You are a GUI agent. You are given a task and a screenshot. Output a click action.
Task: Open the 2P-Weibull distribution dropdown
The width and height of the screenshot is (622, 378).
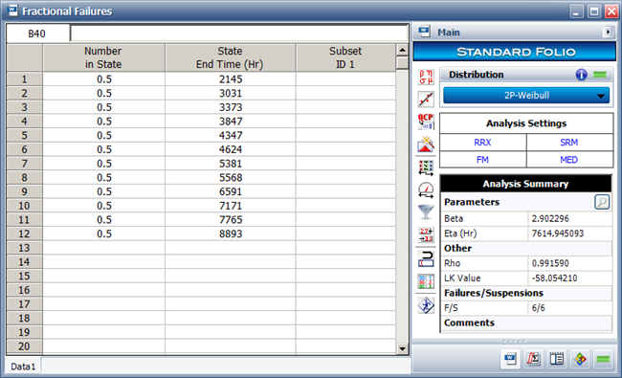pos(526,96)
